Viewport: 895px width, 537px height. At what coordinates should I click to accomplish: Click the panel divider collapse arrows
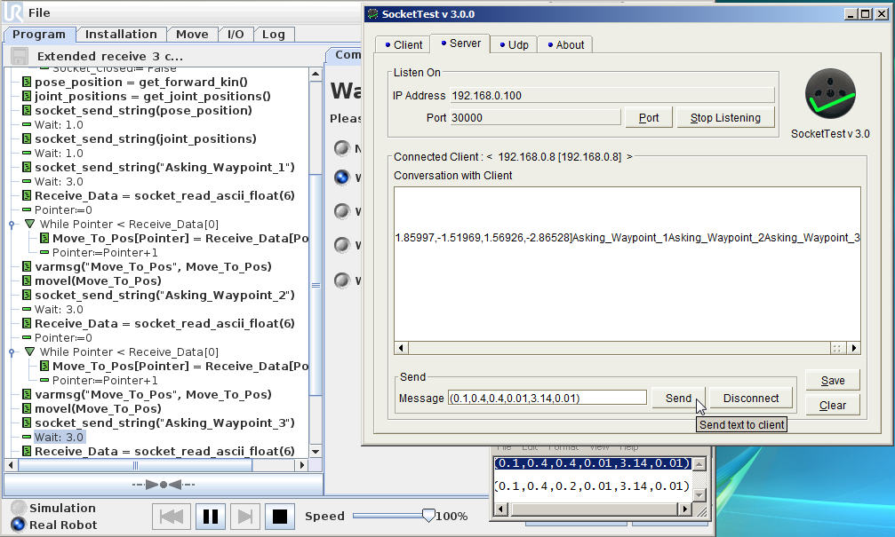coord(164,485)
